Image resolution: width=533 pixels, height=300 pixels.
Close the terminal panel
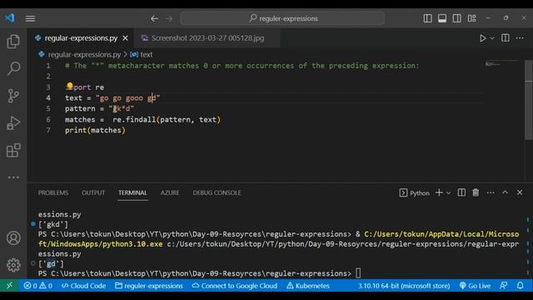[520, 192]
